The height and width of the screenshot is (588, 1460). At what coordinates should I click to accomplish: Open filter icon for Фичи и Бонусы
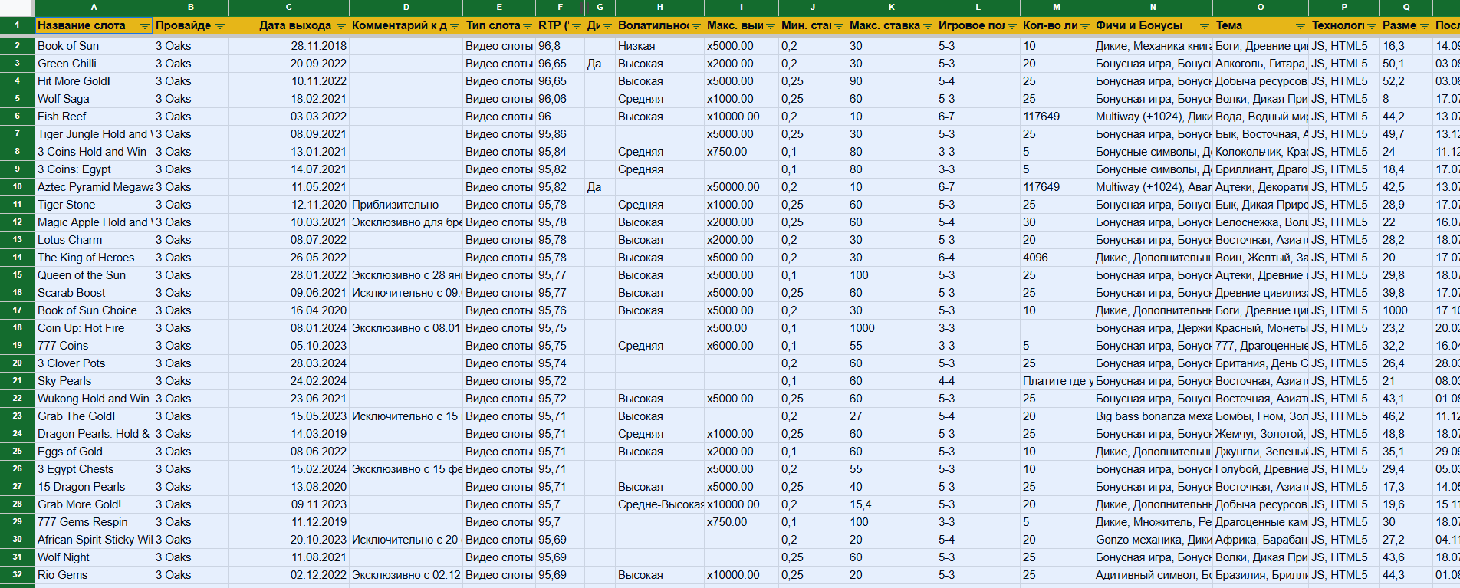tap(1204, 26)
